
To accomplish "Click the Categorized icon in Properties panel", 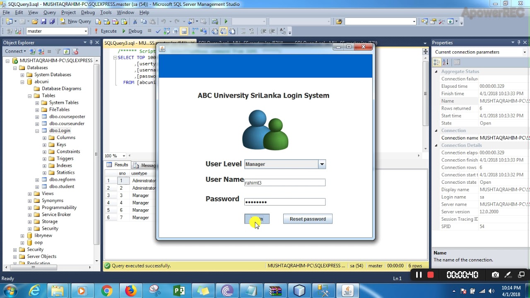I will tap(436, 62).
